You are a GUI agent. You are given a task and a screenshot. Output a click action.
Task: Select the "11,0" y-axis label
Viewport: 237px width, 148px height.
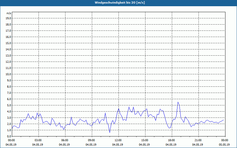[x=8, y=68]
